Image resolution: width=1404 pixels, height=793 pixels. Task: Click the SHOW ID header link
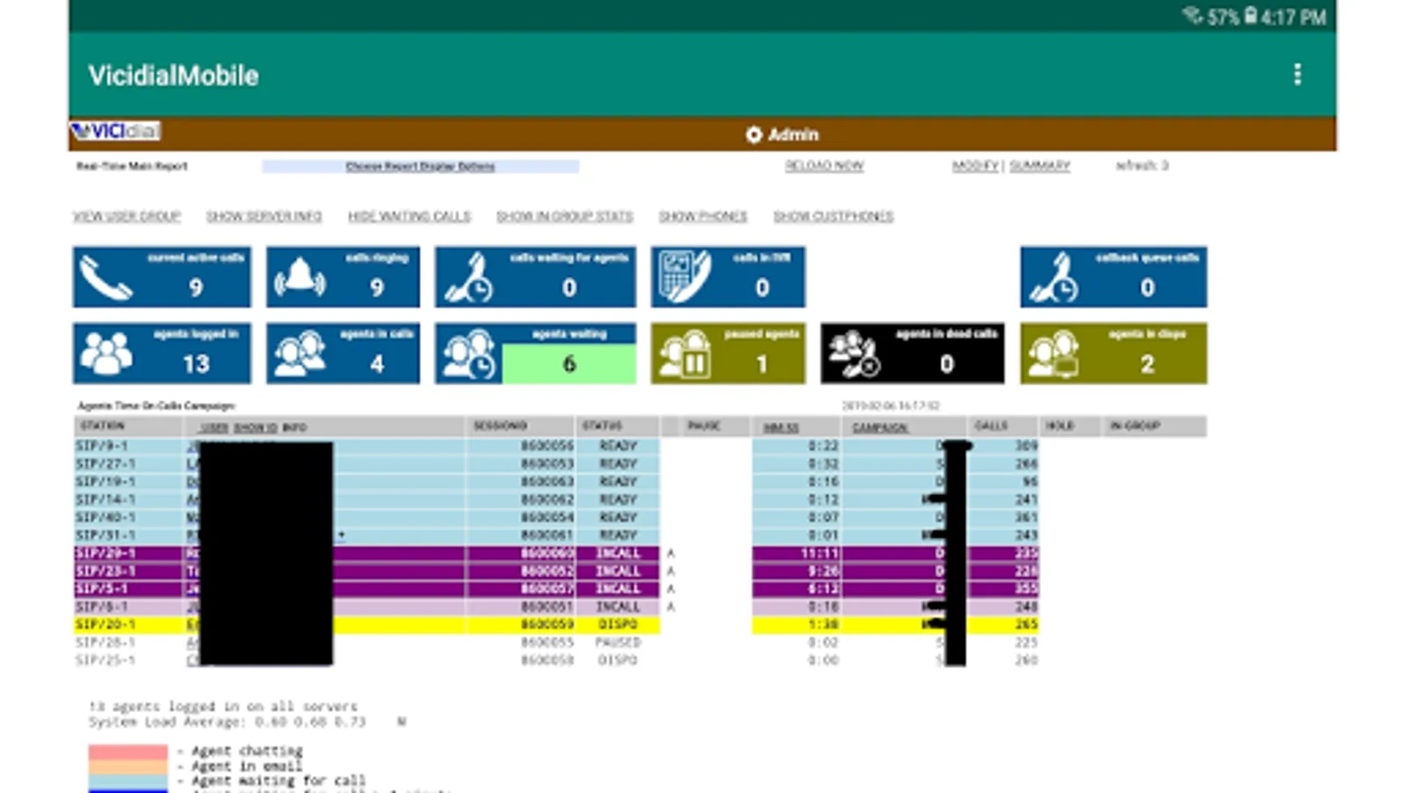255,427
